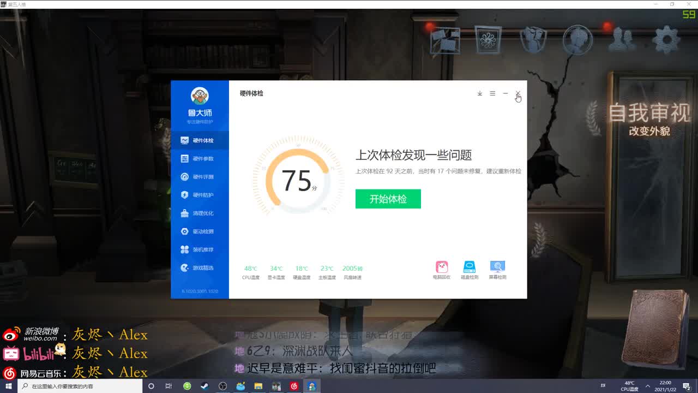Click the 鲁大师 avatar logo

[200, 96]
